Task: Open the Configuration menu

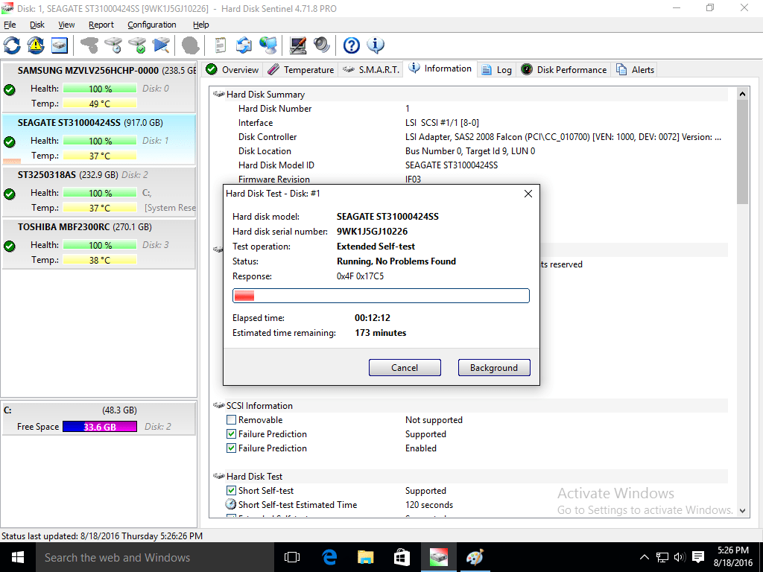Action: [152, 25]
